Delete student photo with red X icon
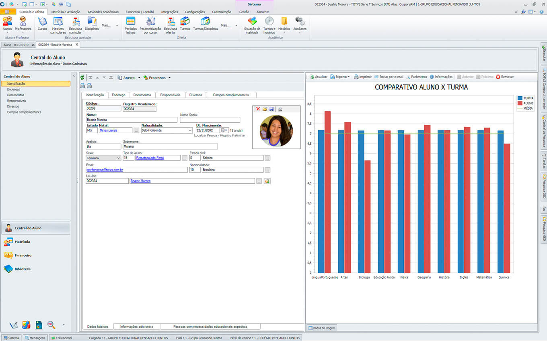The width and height of the screenshot is (547, 341). tap(258, 109)
